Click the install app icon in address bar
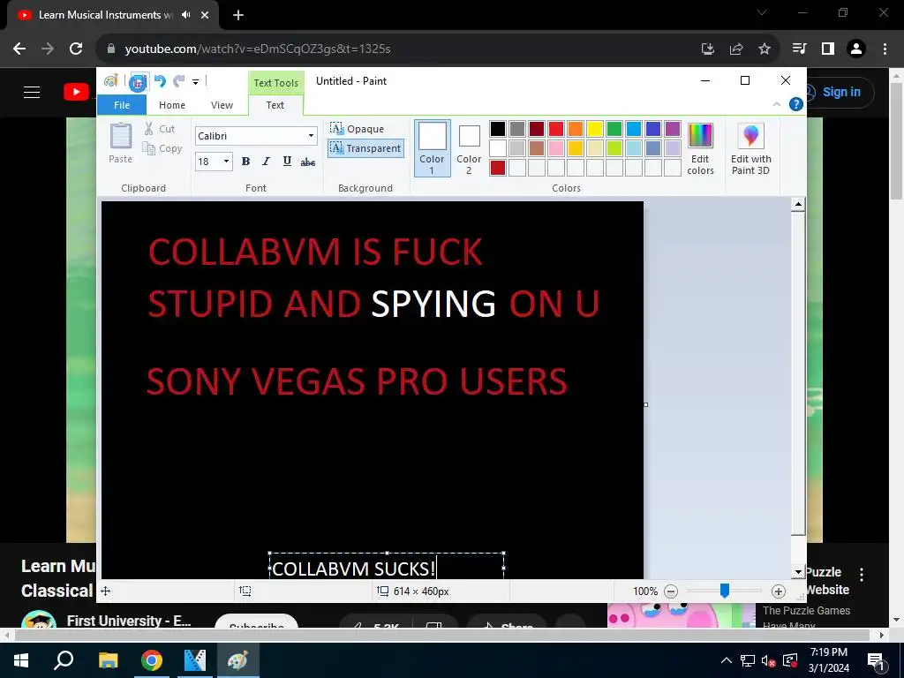The width and height of the screenshot is (904, 678). pos(708,49)
